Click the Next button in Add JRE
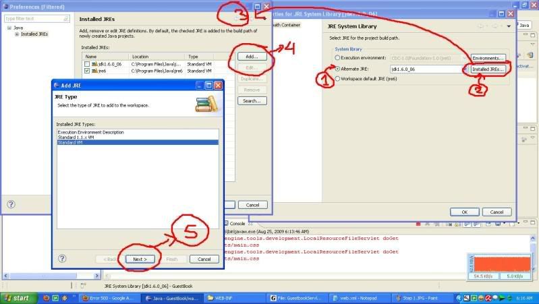539x304 pixels. (140, 259)
